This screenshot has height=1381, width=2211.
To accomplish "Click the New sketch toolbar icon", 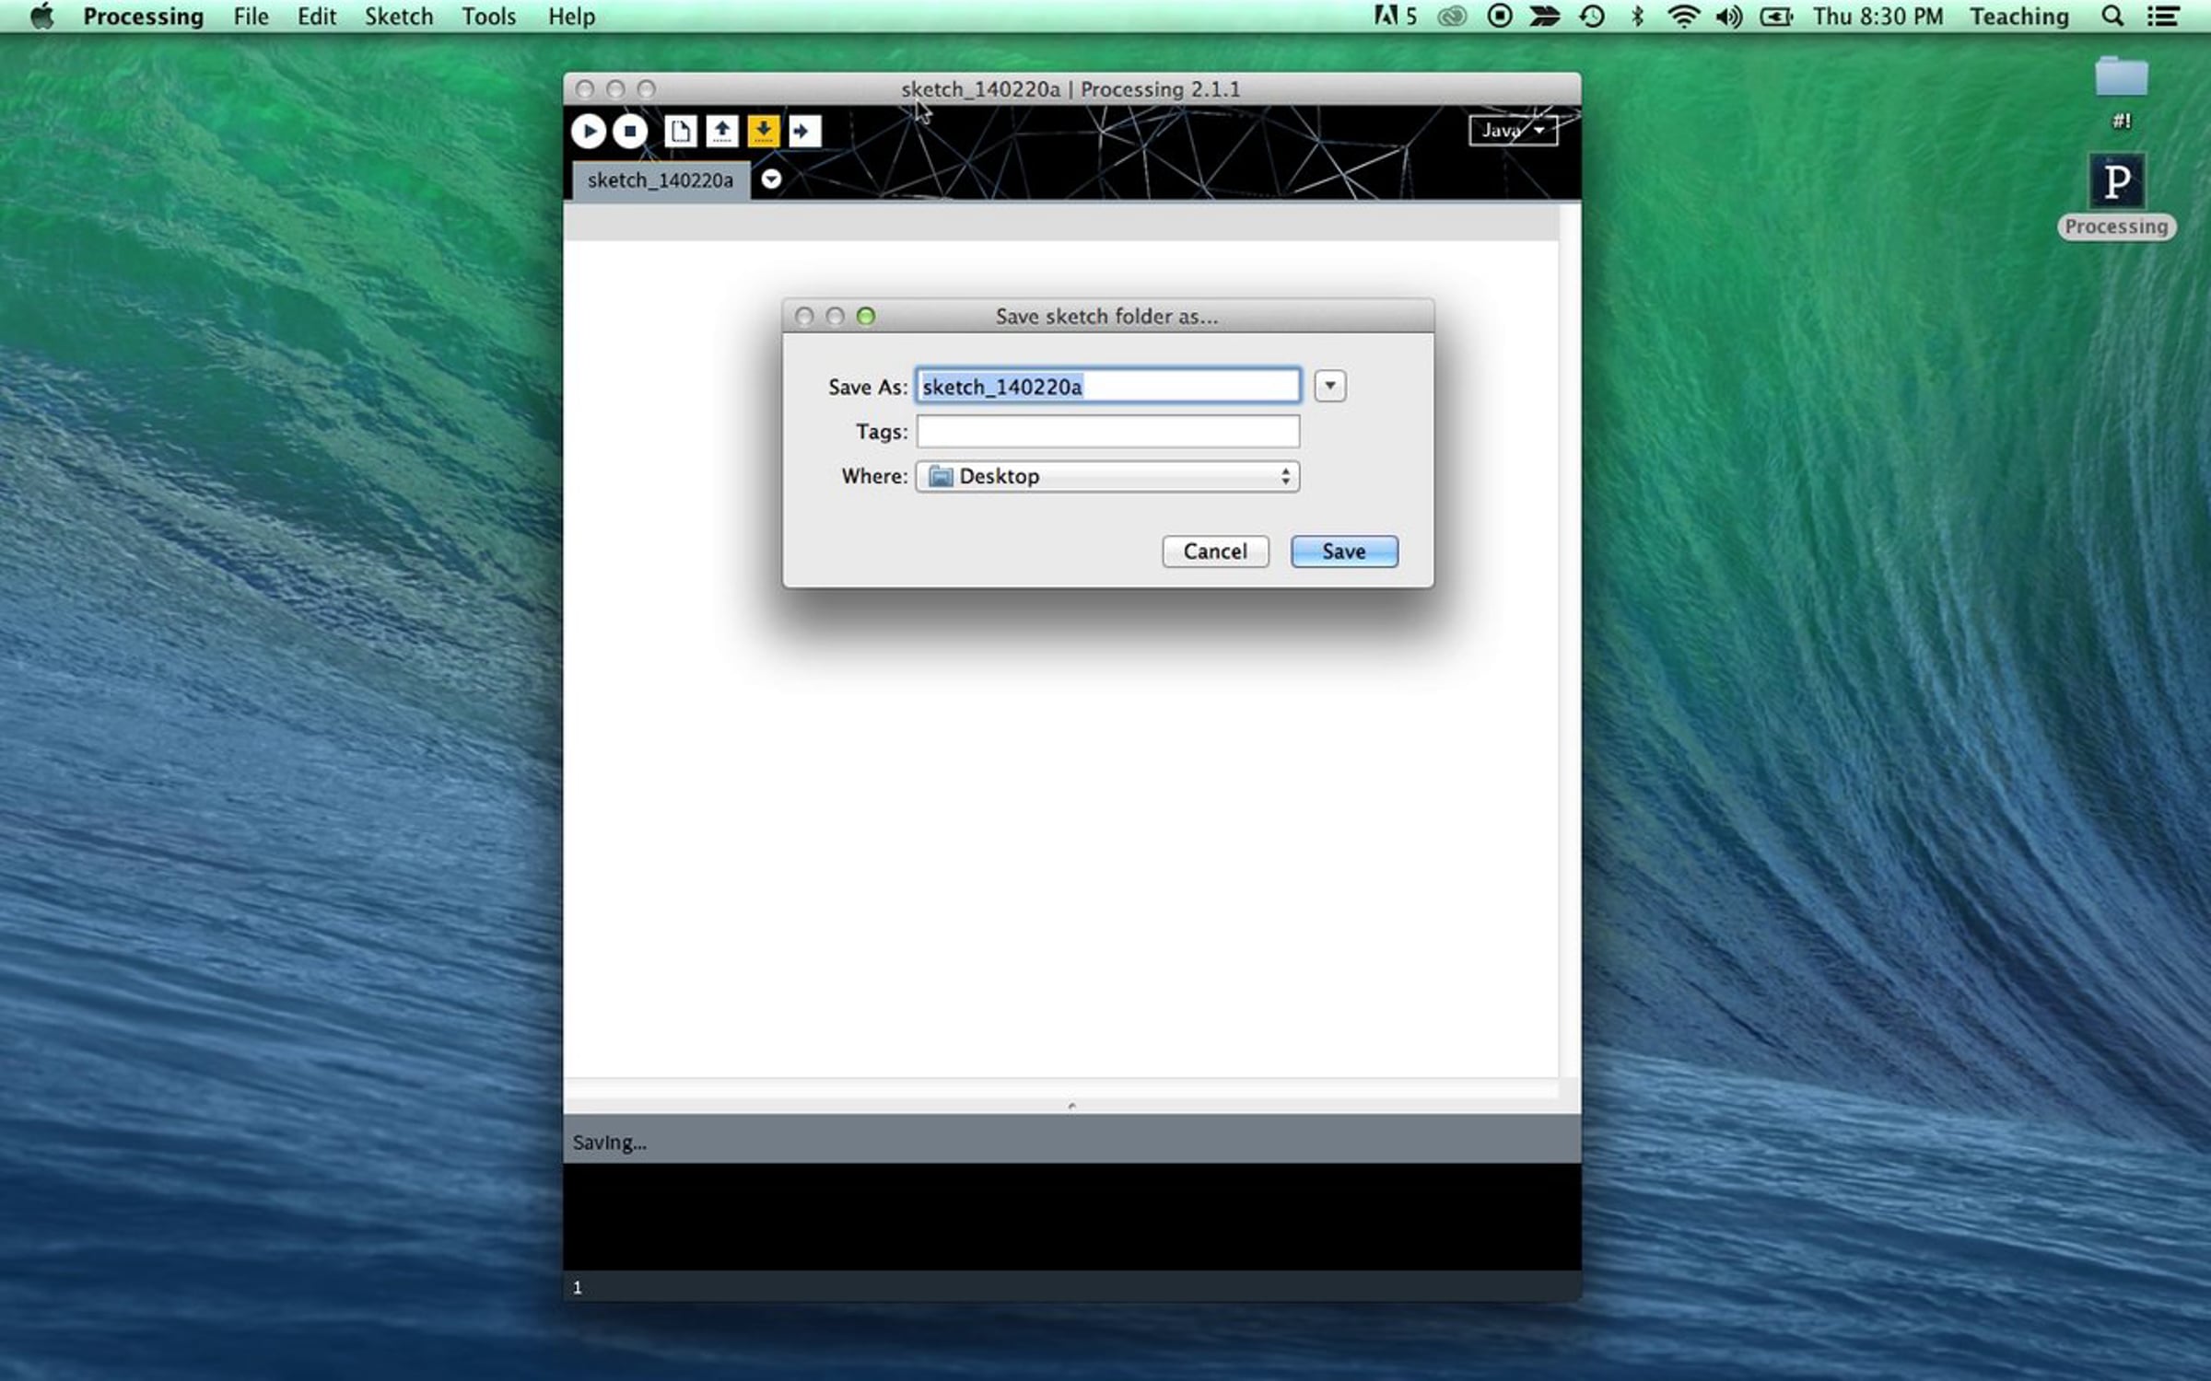I will tap(680, 131).
